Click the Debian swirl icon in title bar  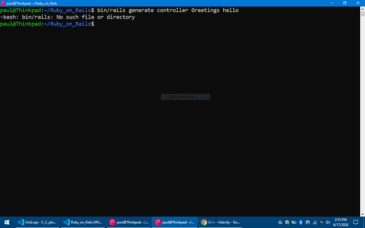click(x=3, y=3)
